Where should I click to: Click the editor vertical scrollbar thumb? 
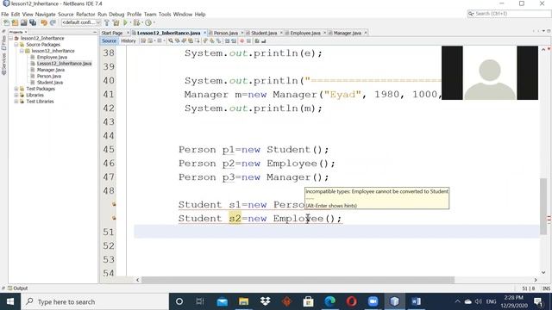click(543, 206)
